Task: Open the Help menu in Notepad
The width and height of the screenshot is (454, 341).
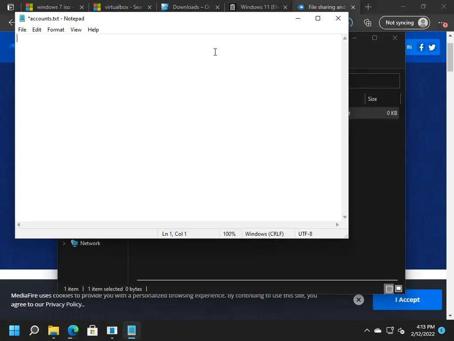Action: click(x=93, y=30)
